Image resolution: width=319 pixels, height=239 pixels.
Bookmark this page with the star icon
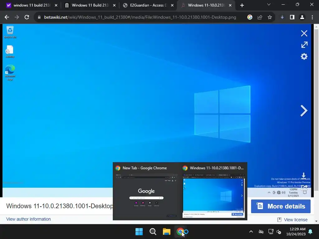tap(270, 17)
